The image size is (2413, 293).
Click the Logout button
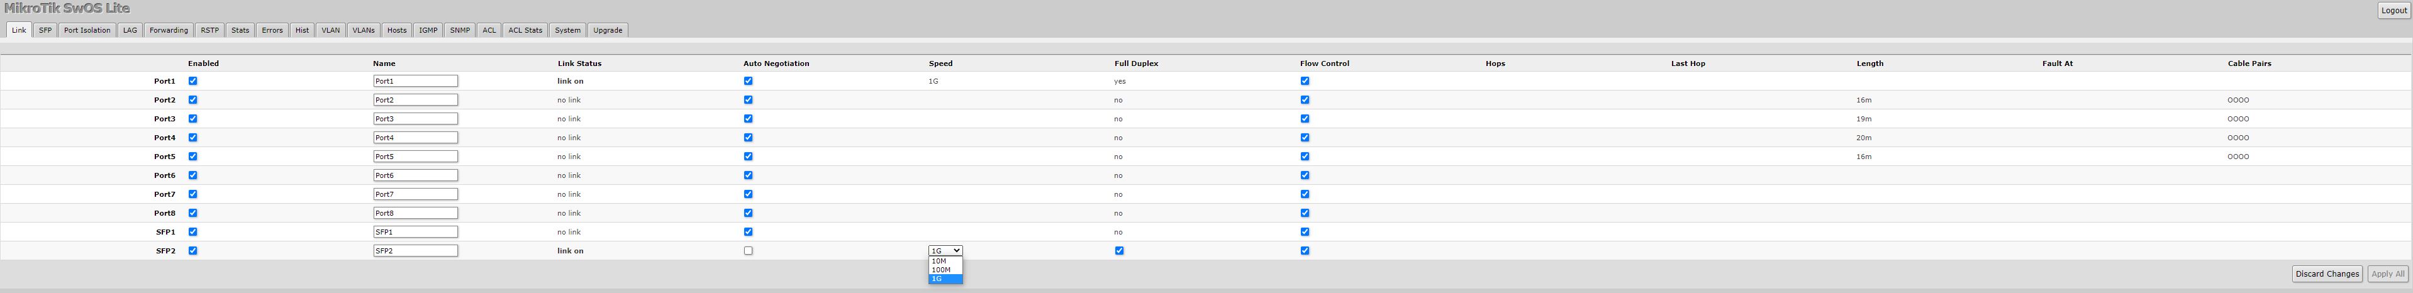2393,10
